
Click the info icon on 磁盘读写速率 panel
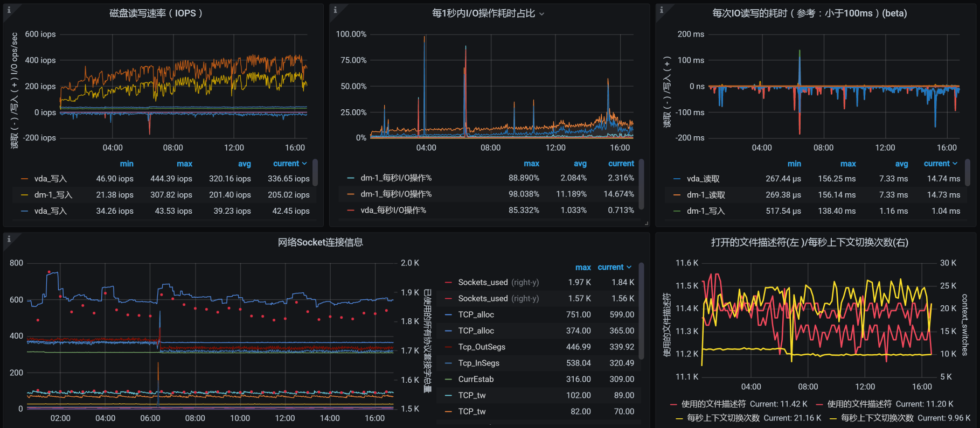pyautogui.click(x=9, y=10)
